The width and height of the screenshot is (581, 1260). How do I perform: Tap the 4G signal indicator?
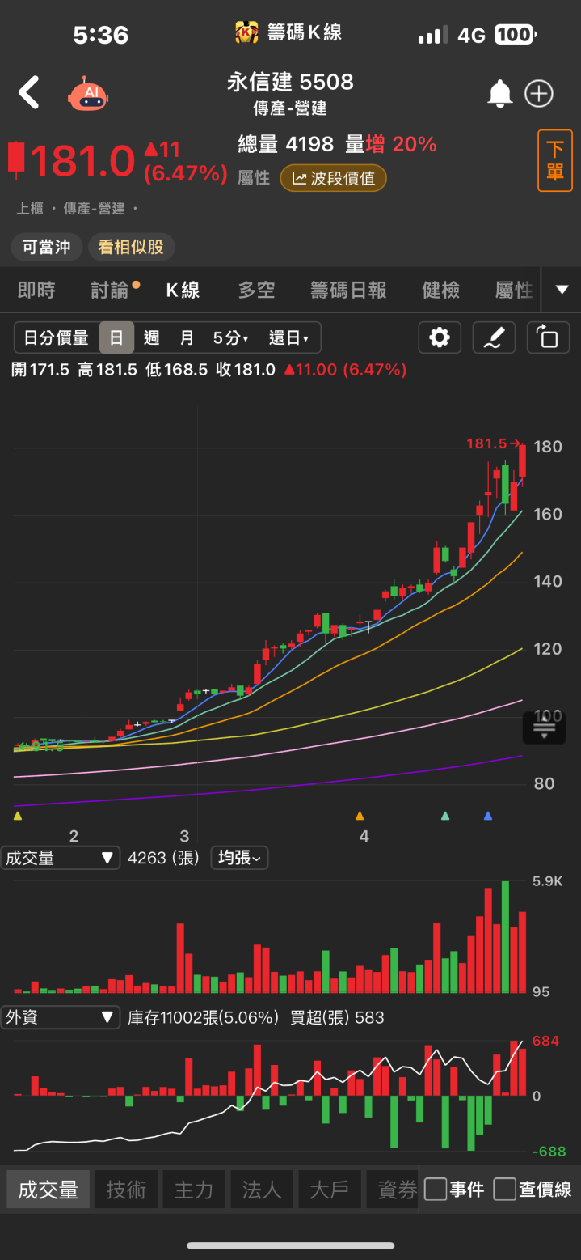coord(471,35)
